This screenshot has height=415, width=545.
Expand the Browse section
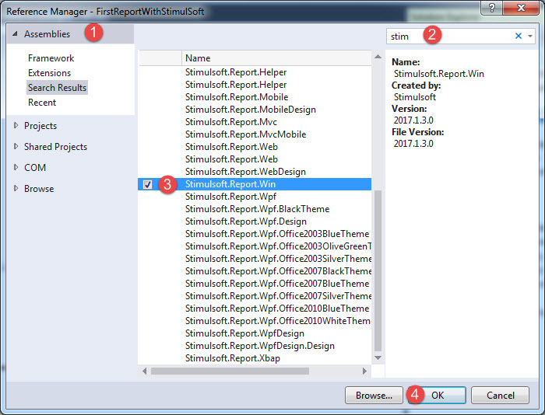16,188
